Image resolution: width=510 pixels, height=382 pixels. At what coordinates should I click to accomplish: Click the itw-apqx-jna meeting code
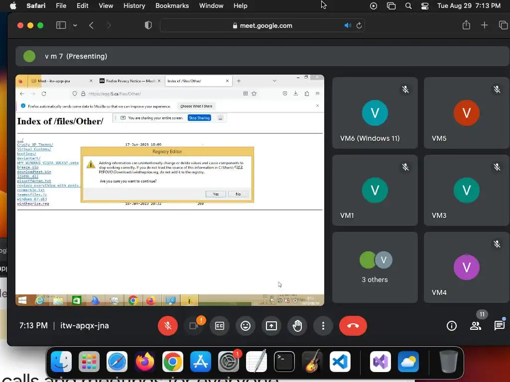coord(85,325)
